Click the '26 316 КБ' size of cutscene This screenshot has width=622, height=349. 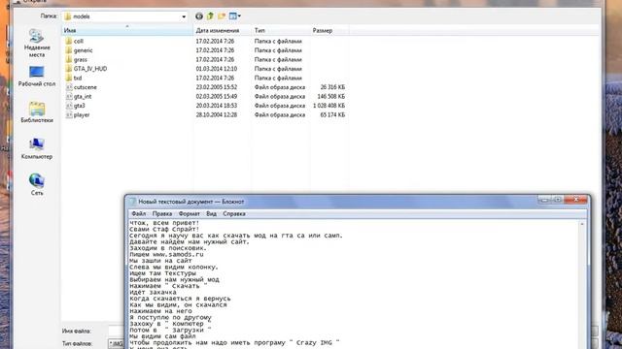[x=332, y=87]
